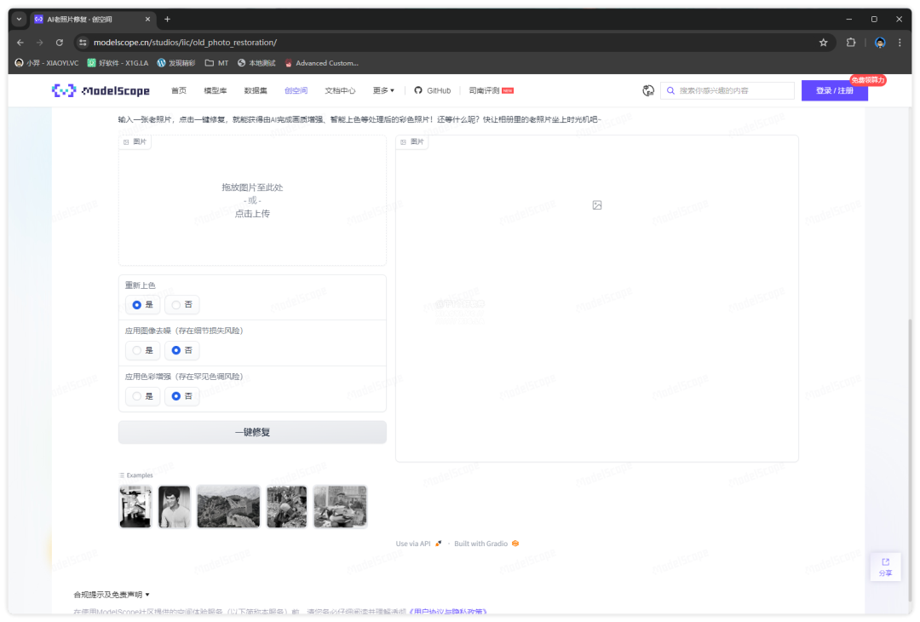Click the share icon at bottom right
This screenshot has height=622, width=920.
pyautogui.click(x=885, y=567)
